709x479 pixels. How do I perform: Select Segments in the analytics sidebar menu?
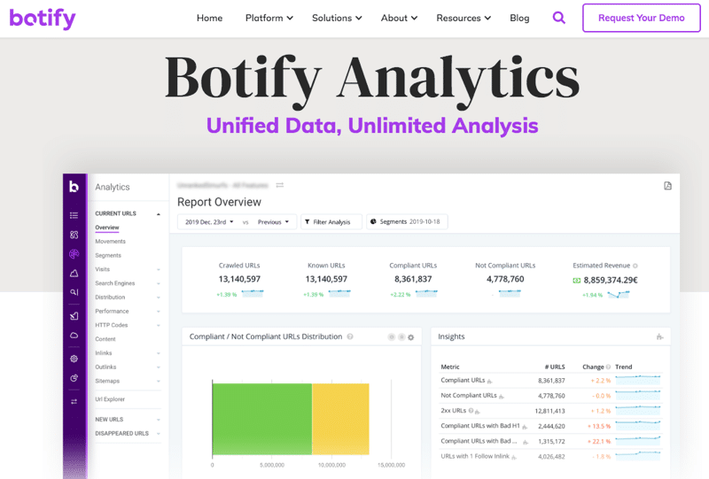(x=108, y=255)
